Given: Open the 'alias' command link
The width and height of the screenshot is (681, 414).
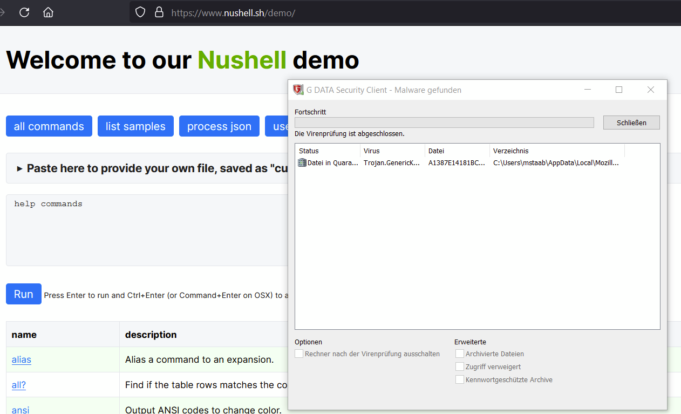Looking at the screenshot, I should [x=22, y=359].
